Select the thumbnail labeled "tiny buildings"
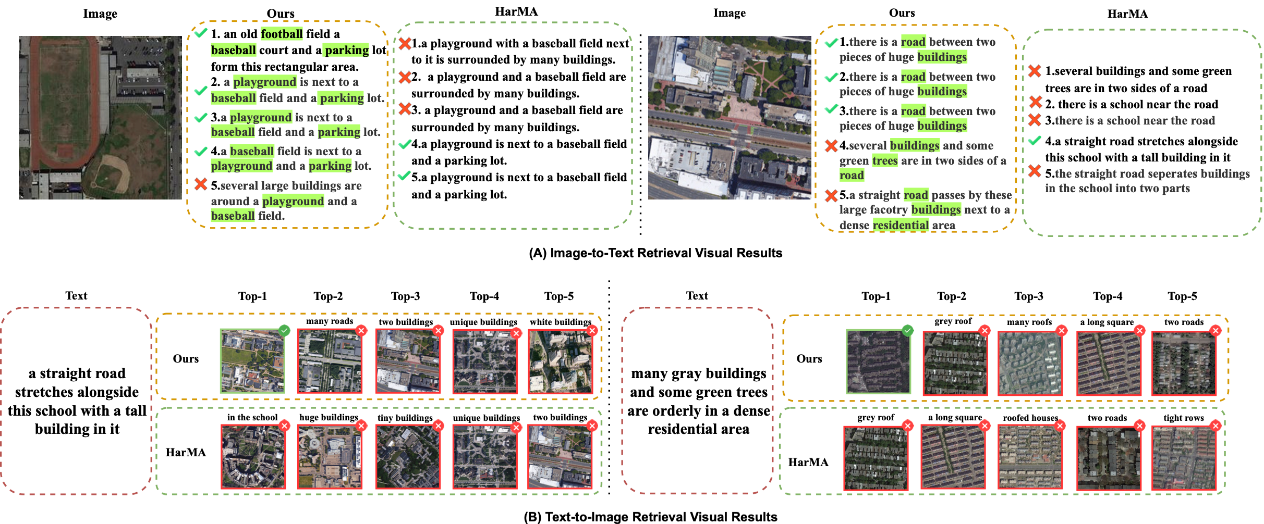 click(408, 457)
